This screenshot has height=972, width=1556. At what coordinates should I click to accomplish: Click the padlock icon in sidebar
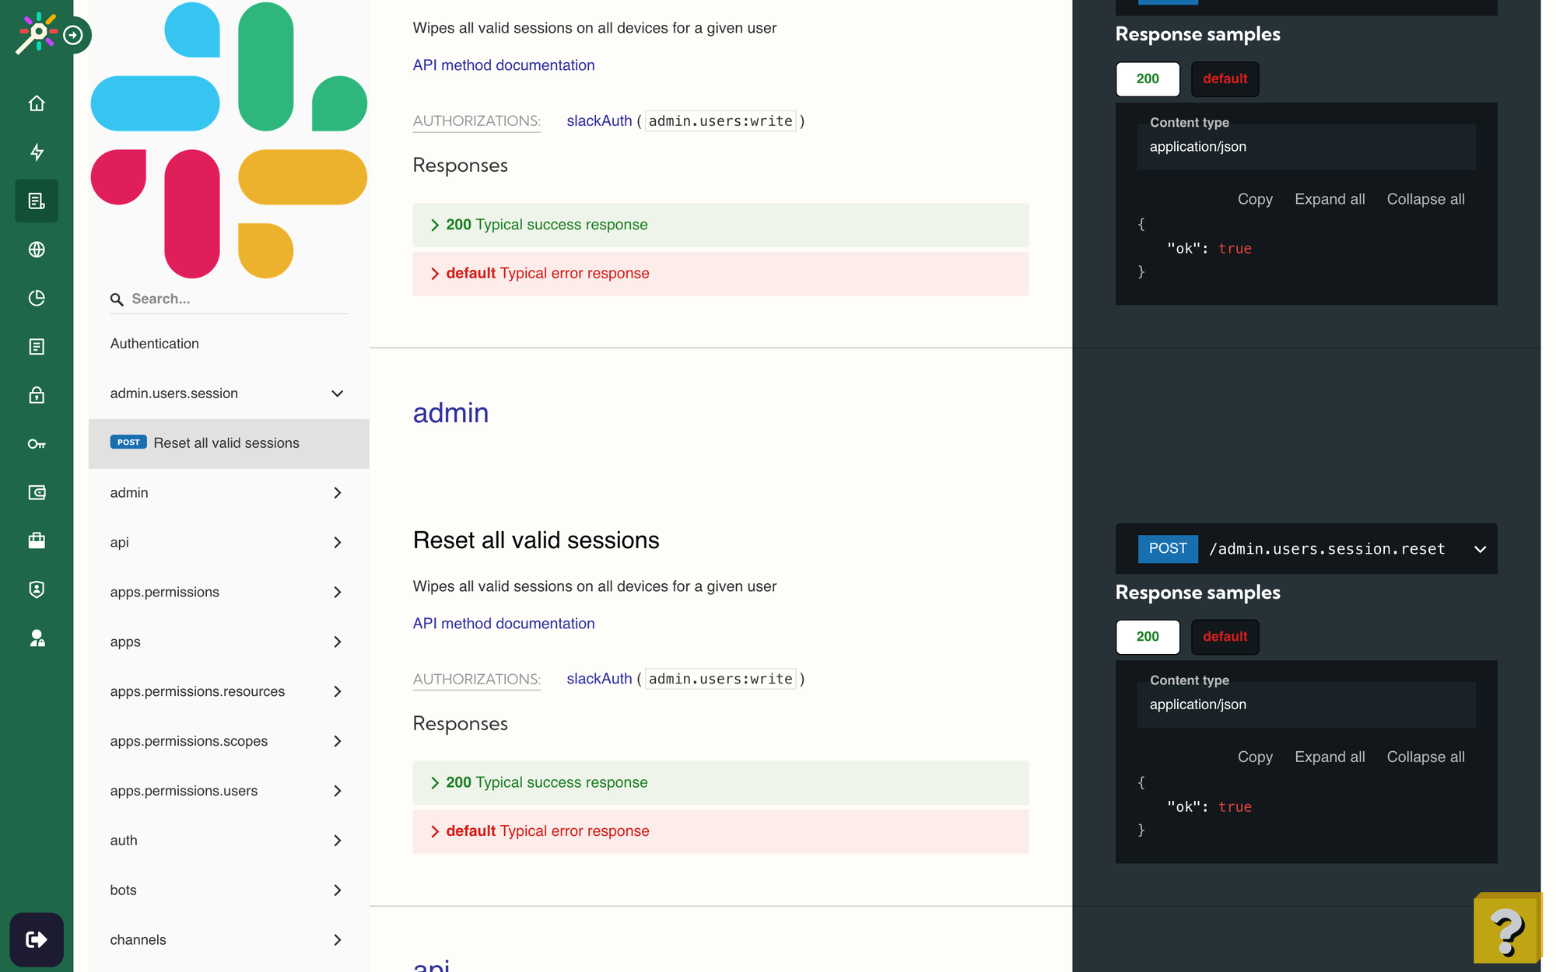click(37, 395)
